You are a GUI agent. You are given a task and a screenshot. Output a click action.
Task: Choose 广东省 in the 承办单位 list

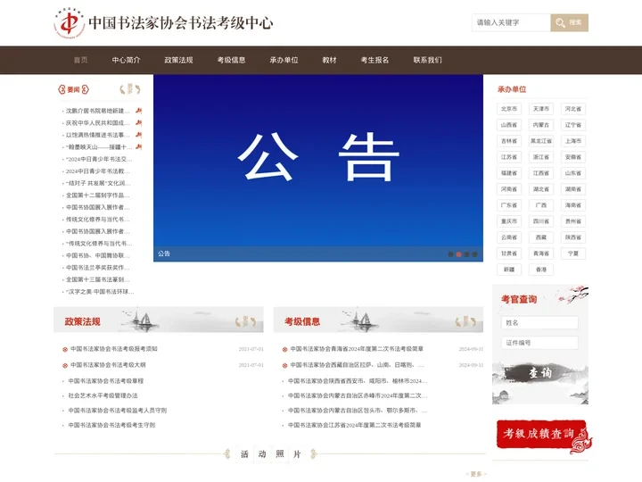[509, 205]
